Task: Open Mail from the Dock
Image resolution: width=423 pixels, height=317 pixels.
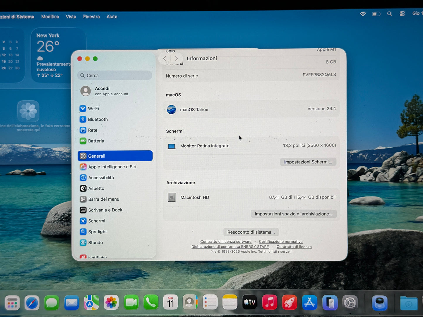Action: click(x=72, y=303)
